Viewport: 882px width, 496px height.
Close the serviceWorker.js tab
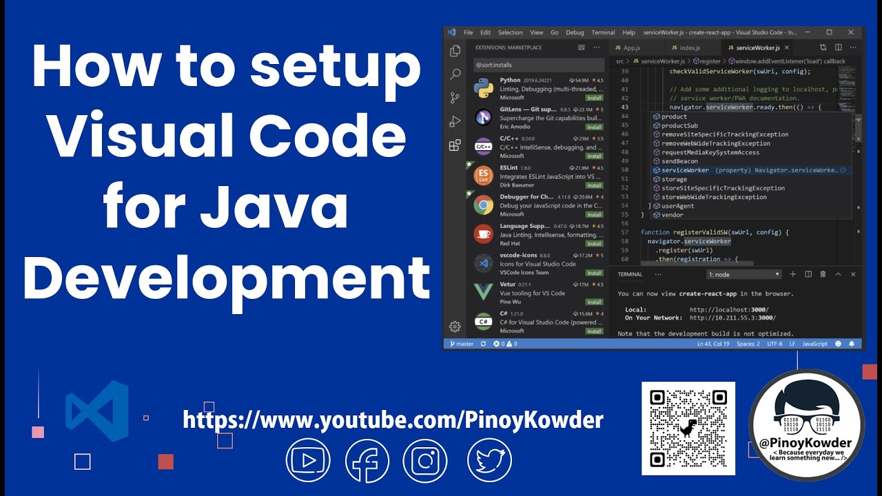click(787, 48)
